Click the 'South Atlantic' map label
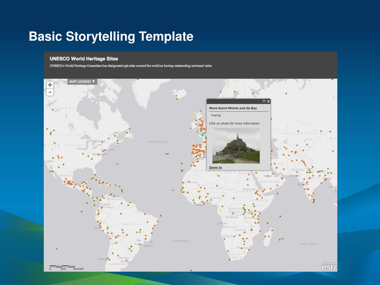380x285 pixels. (x=181, y=241)
